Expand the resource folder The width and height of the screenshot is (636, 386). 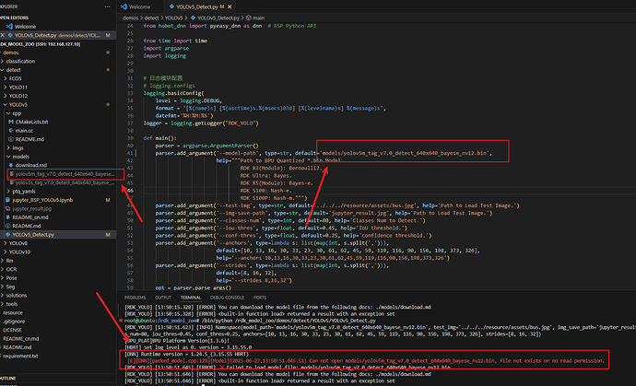13,312
